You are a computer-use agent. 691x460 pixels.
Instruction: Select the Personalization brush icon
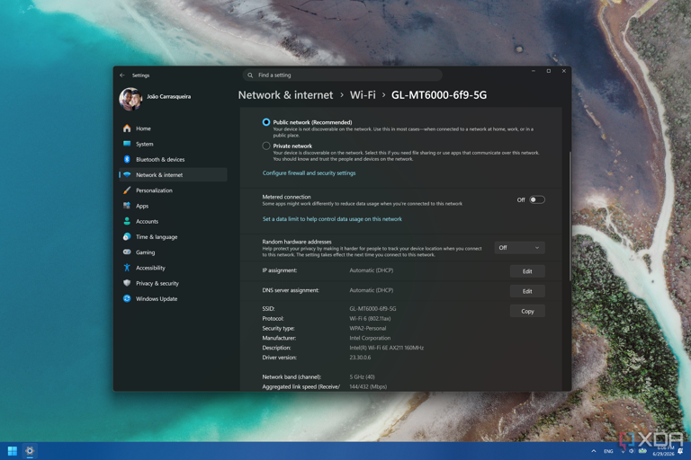[x=127, y=190]
